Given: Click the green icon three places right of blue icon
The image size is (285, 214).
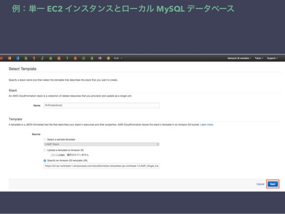Looking at the screenshot, I should pos(42,58).
